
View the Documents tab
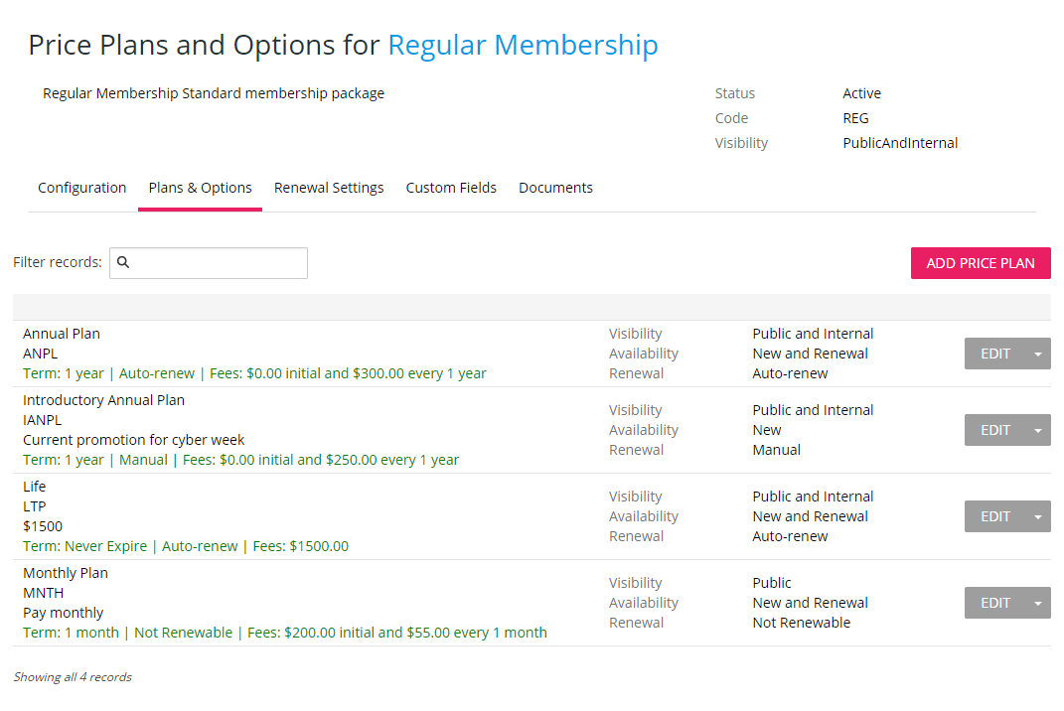click(x=555, y=188)
